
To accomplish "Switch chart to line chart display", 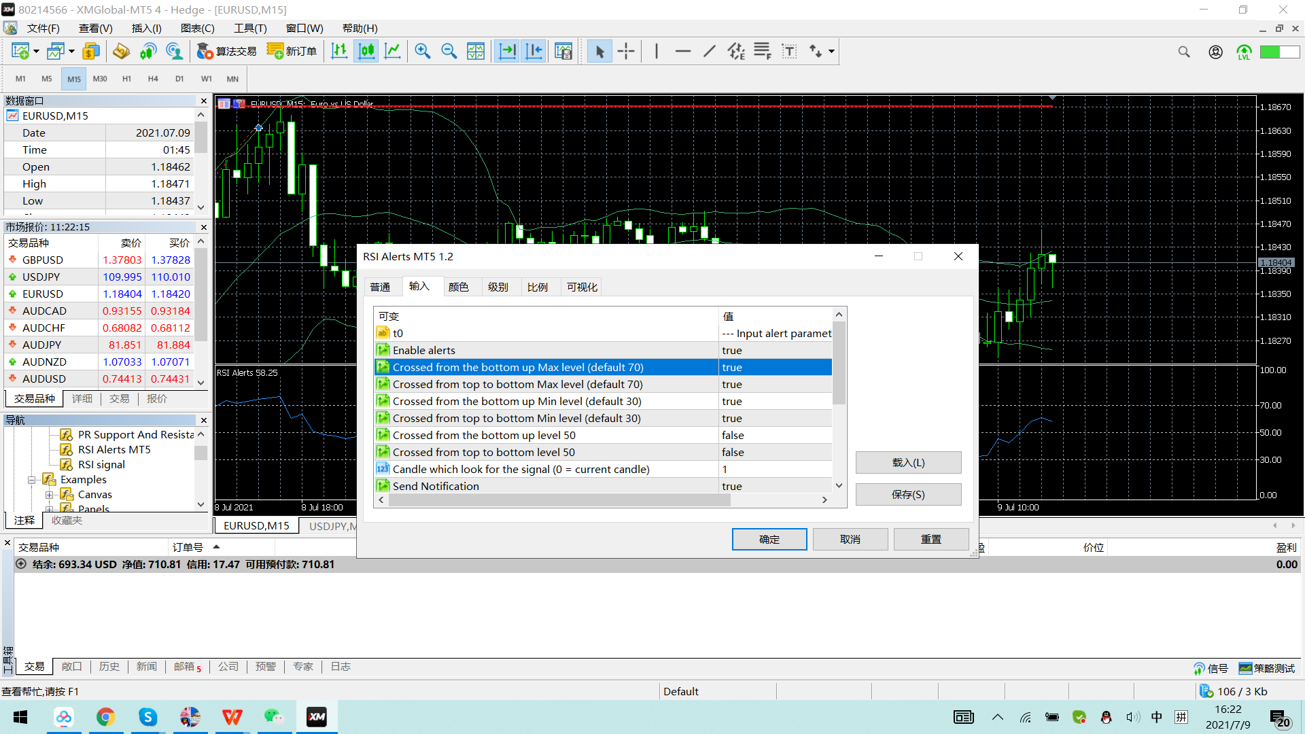I will [392, 52].
